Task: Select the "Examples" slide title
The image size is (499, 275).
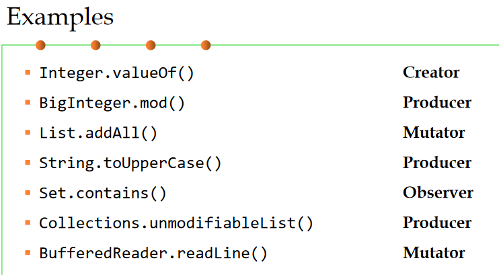Action: click(x=60, y=17)
